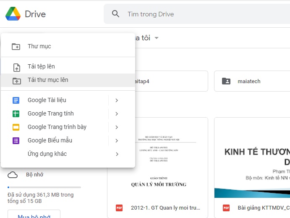This screenshot has height=218, width=290.
Task: Expand Ứng dụng khác submenu arrow
Action: (117, 154)
